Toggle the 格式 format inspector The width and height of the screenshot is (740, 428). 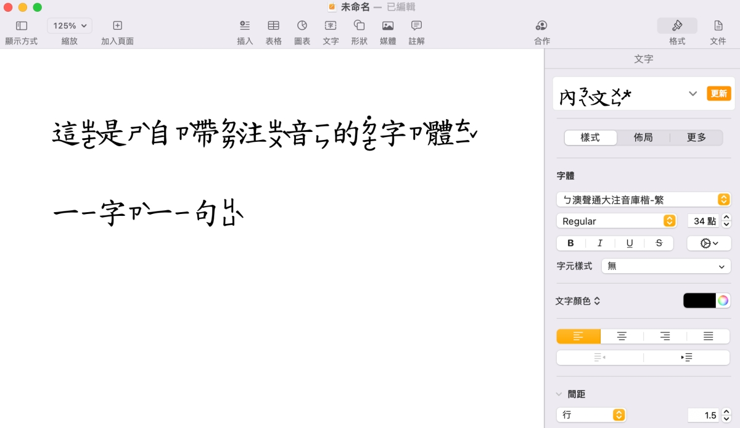click(x=677, y=25)
